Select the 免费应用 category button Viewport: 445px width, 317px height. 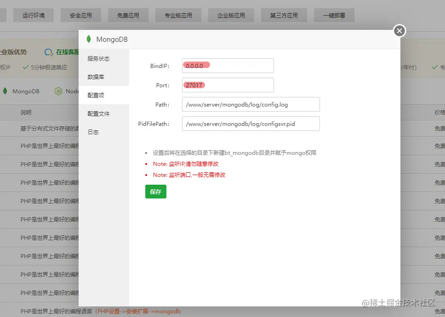pyautogui.click(x=128, y=15)
